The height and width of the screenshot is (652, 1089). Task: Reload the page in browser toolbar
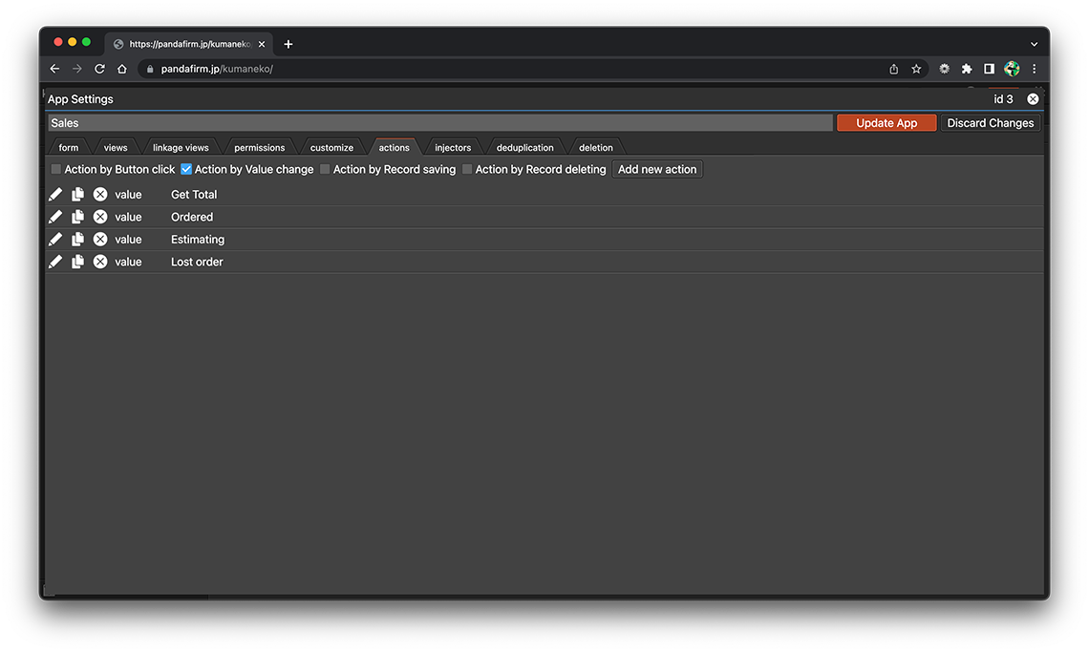[99, 69]
